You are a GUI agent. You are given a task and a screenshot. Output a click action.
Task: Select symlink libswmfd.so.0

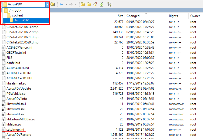tap(16, 109)
